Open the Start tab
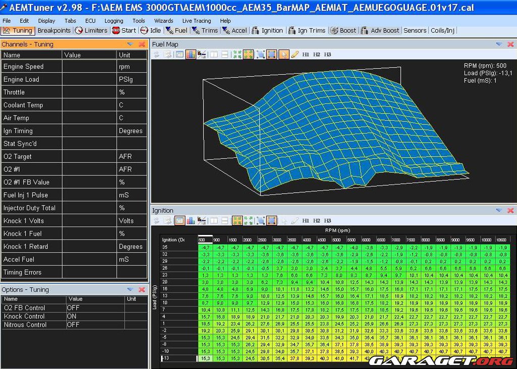The width and height of the screenshot is (517, 369). click(124, 31)
